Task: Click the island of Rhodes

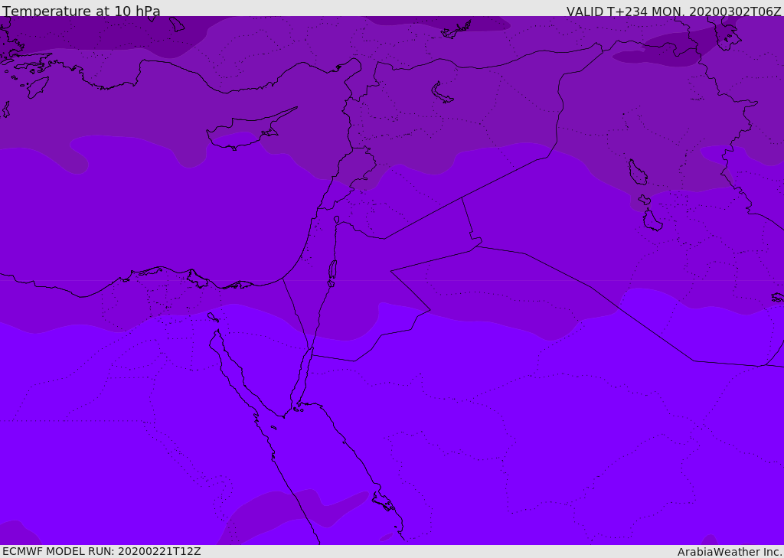Action: point(38,86)
